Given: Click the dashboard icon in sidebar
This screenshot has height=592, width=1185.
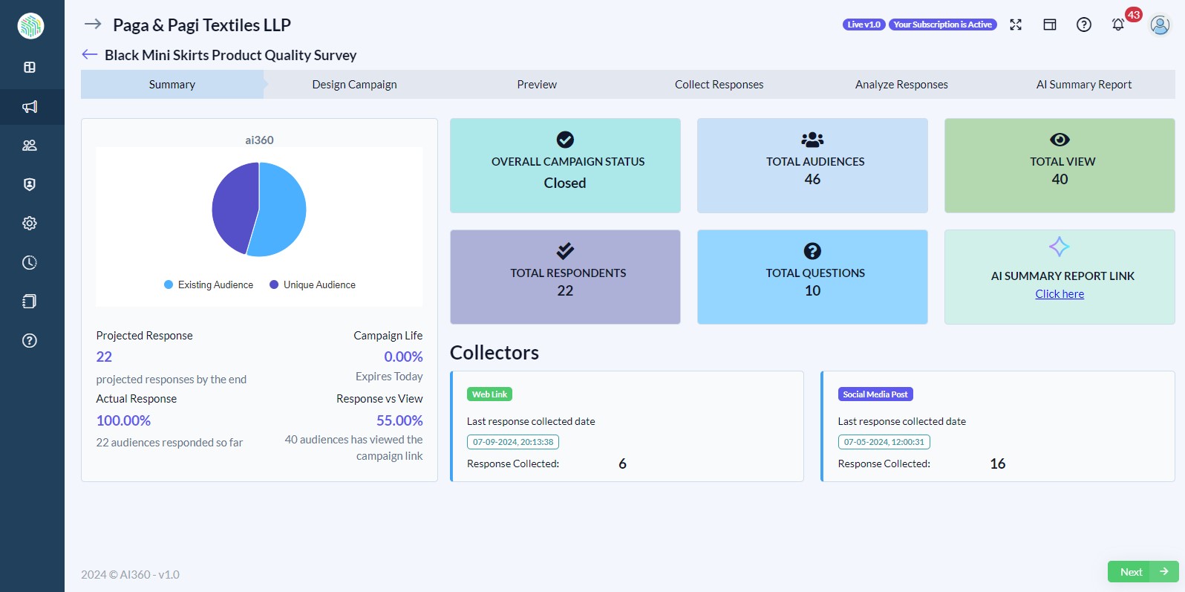Looking at the screenshot, I should 30,68.
